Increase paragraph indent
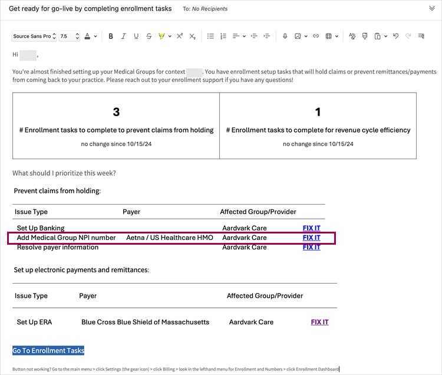 coord(266,36)
